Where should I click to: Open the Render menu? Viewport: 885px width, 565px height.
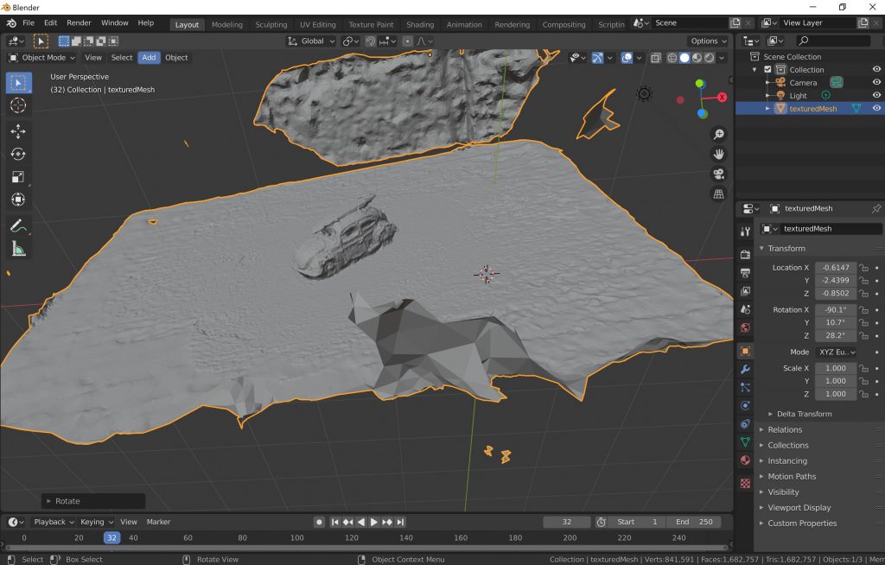(x=79, y=22)
